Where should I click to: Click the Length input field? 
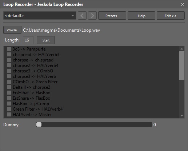pos(28,40)
